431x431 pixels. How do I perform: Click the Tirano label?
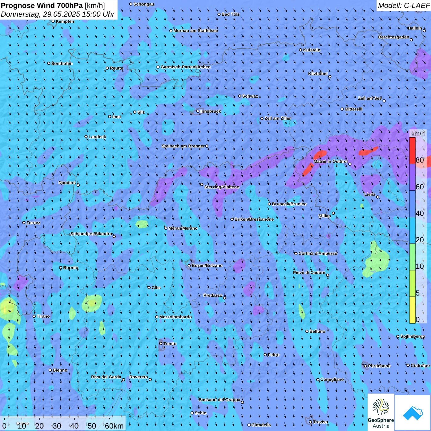point(43,316)
